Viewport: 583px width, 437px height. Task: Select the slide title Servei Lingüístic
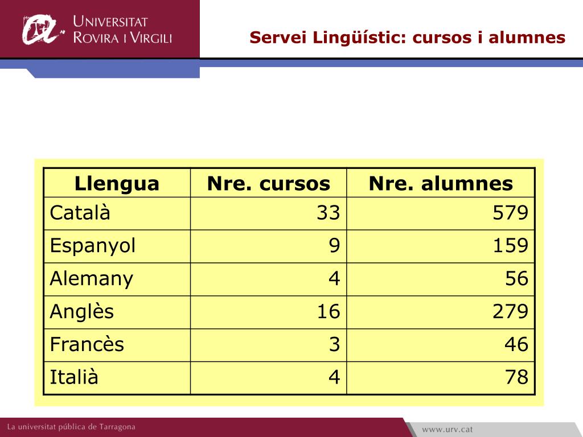[x=407, y=37]
